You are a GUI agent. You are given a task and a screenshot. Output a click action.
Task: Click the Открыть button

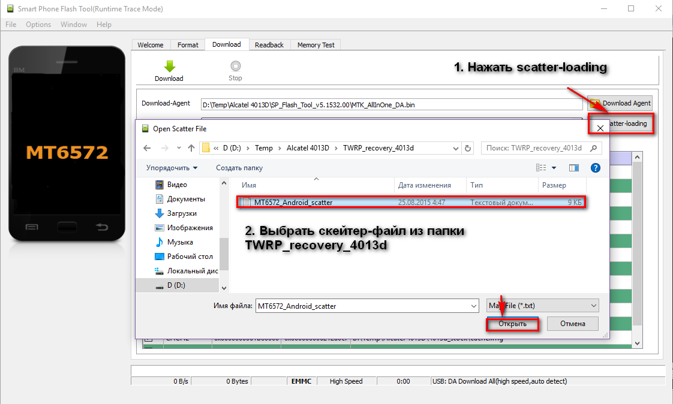coord(512,324)
